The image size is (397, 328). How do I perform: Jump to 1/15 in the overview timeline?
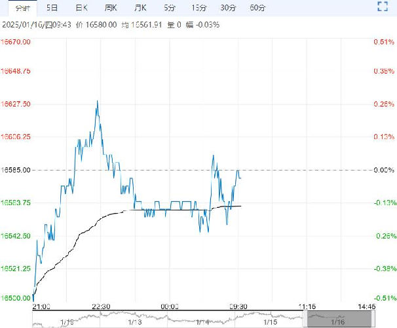270,322
